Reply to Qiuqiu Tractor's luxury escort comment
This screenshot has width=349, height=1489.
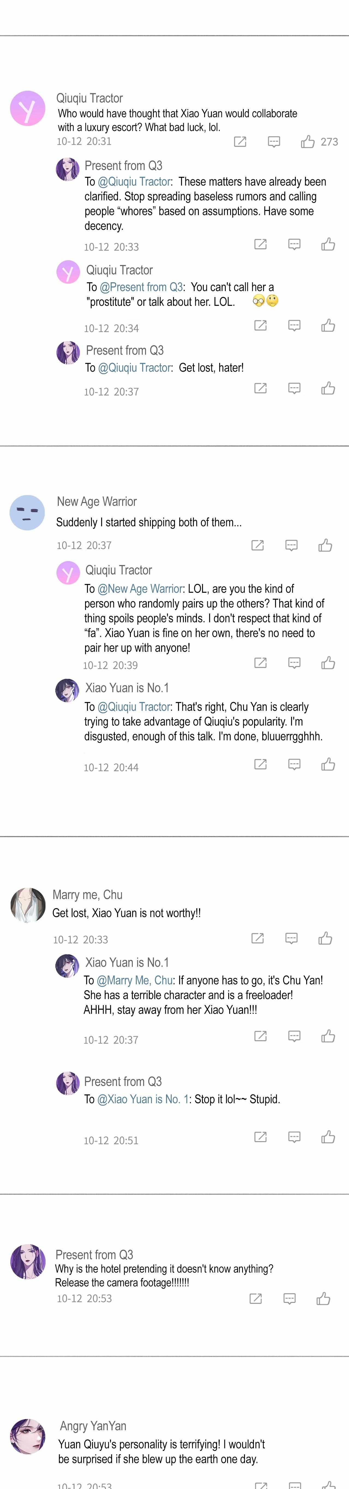click(x=274, y=142)
